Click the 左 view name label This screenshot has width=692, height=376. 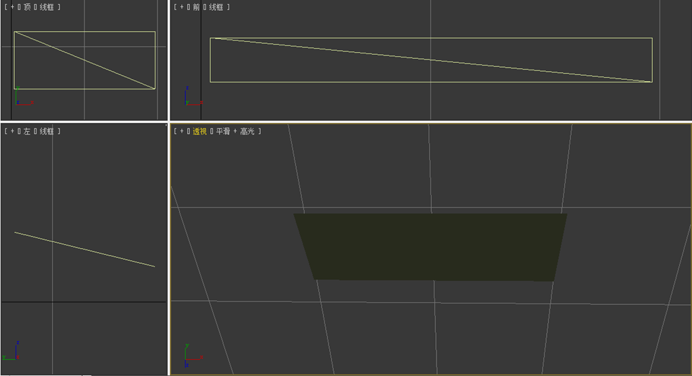click(27, 131)
